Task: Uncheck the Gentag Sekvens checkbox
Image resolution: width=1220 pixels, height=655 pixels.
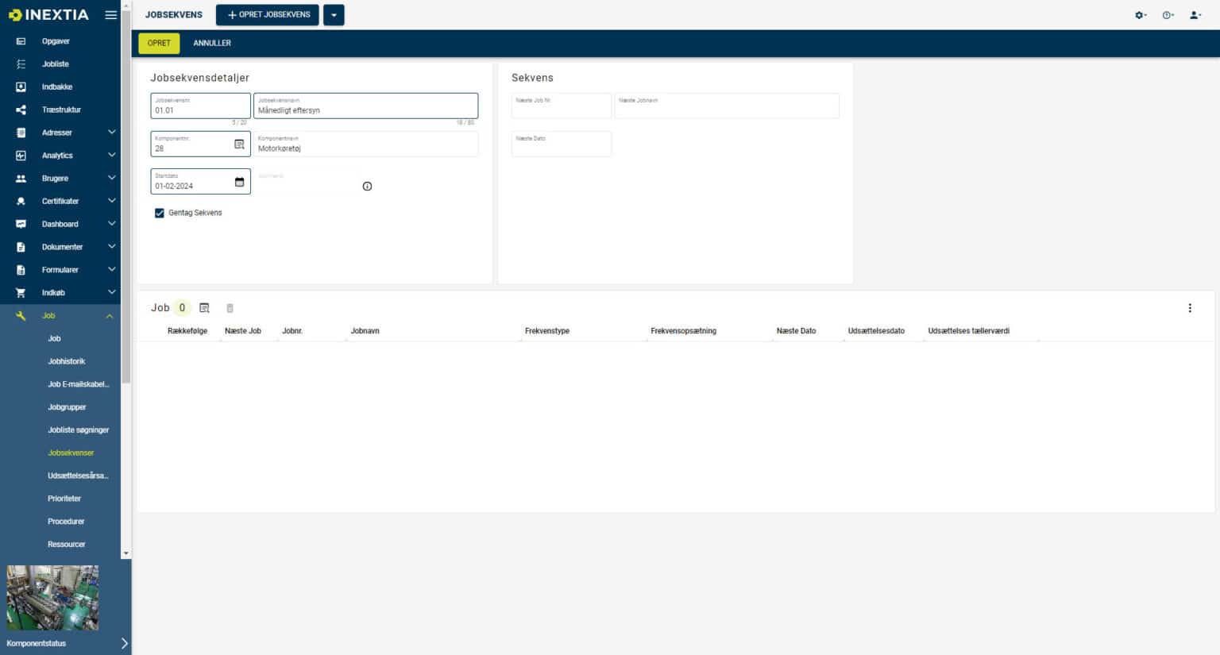Action: tap(160, 213)
